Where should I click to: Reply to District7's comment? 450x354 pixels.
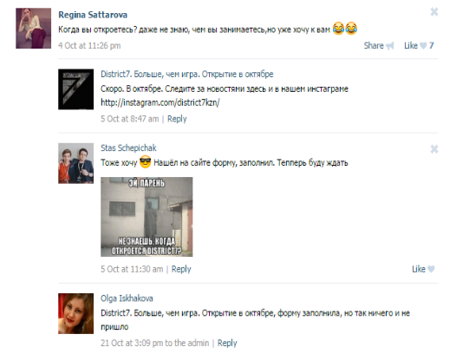tap(177, 119)
